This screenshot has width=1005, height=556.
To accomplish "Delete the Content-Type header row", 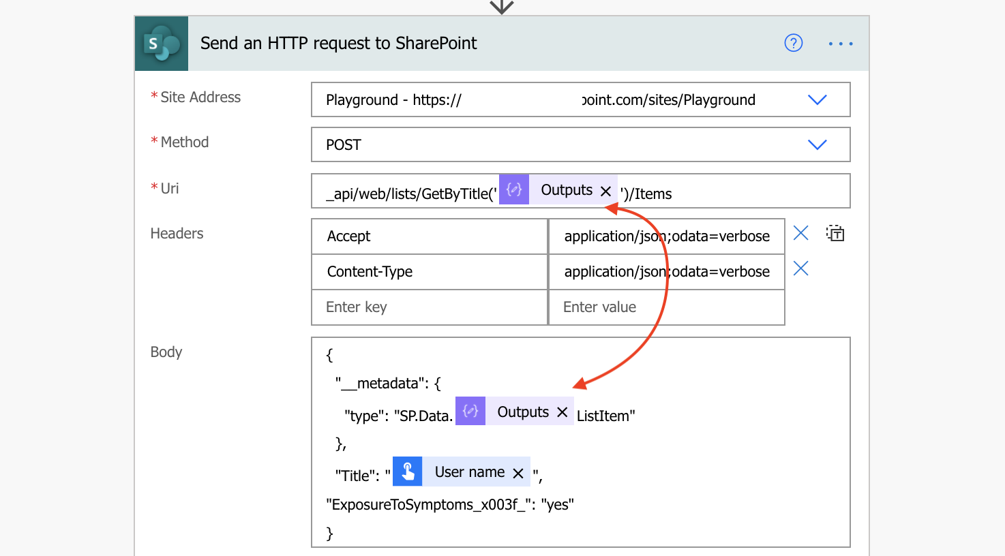I will (x=801, y=268).
